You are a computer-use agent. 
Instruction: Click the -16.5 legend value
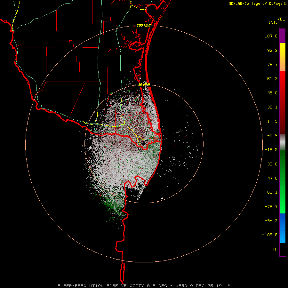click(x=271, y=150)
